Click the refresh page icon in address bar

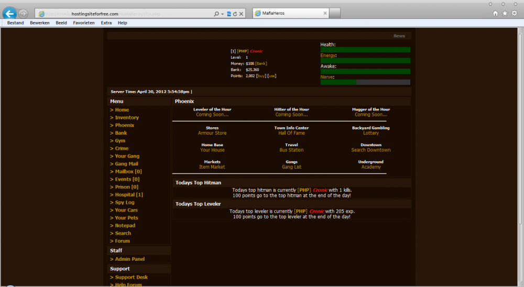235,14
